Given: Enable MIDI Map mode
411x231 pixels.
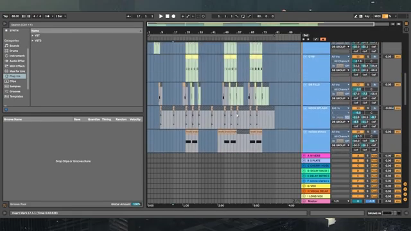Looking at the screenshot, I should click(377, 16).
